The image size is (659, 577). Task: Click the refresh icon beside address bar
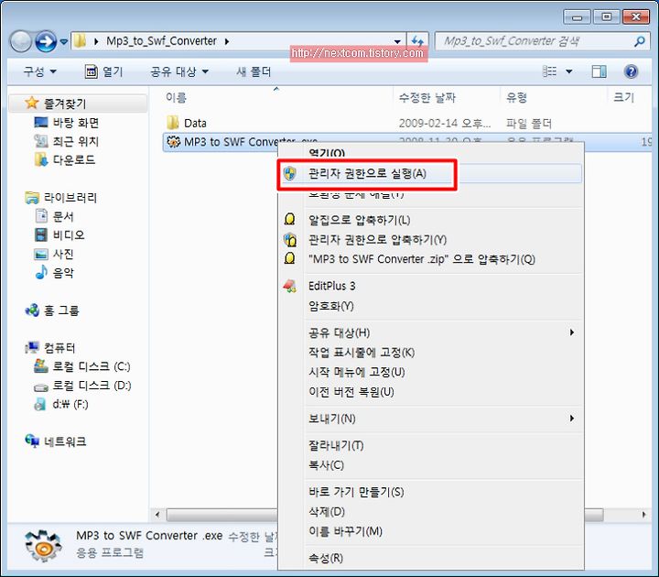(417, 41)
